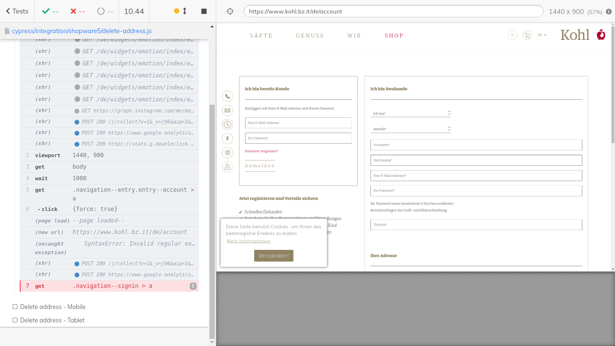Click the stop test run icon

(204, 11)
